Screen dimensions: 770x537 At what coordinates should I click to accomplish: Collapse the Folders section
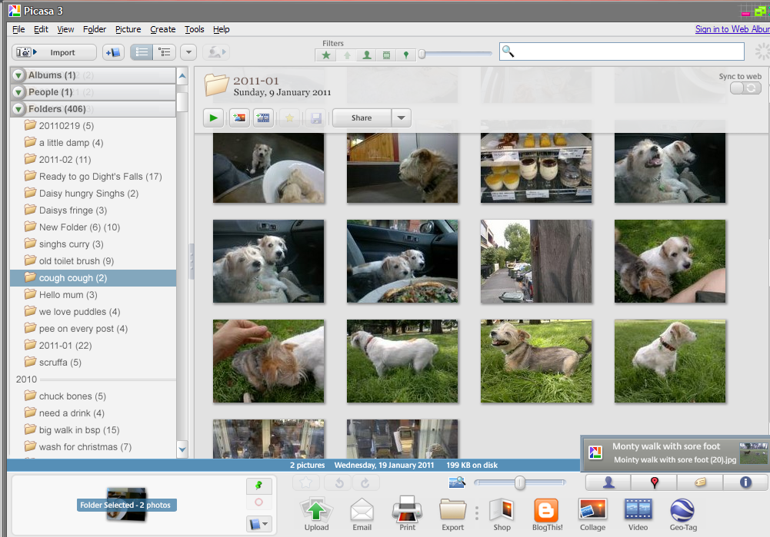17,110
